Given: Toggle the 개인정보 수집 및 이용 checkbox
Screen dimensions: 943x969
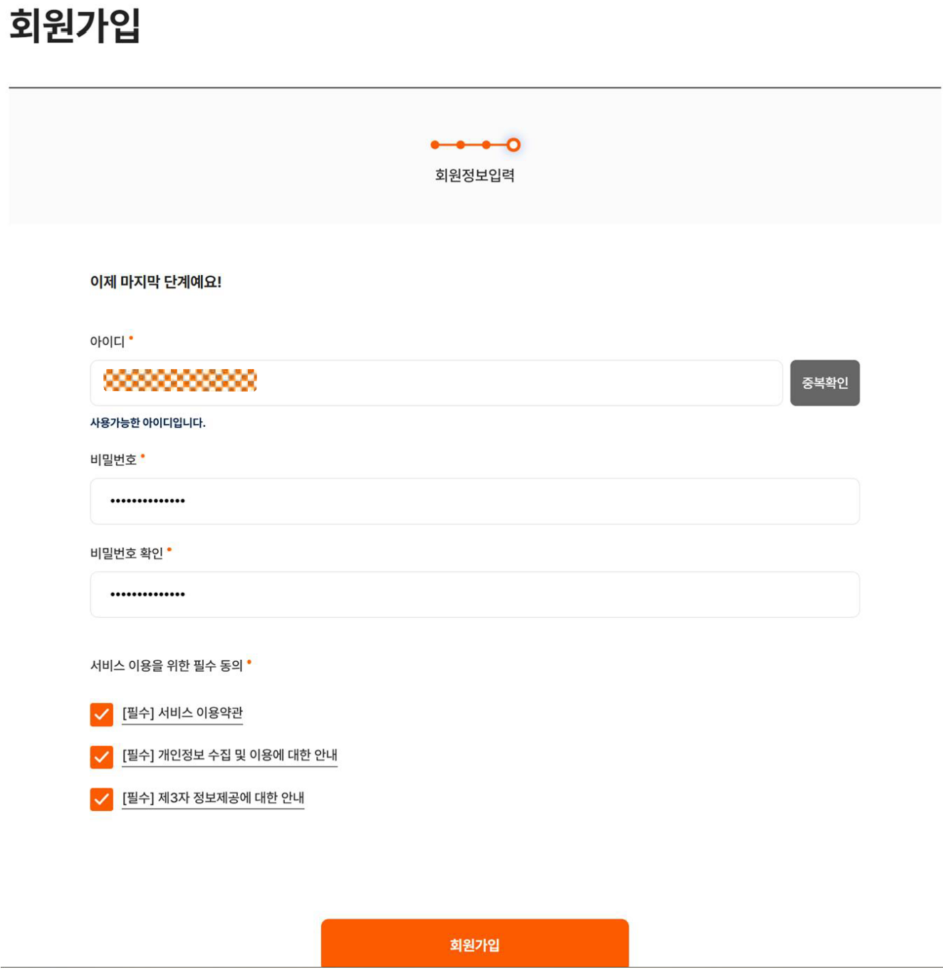Looking at the screenshot, I should point(102,757).
